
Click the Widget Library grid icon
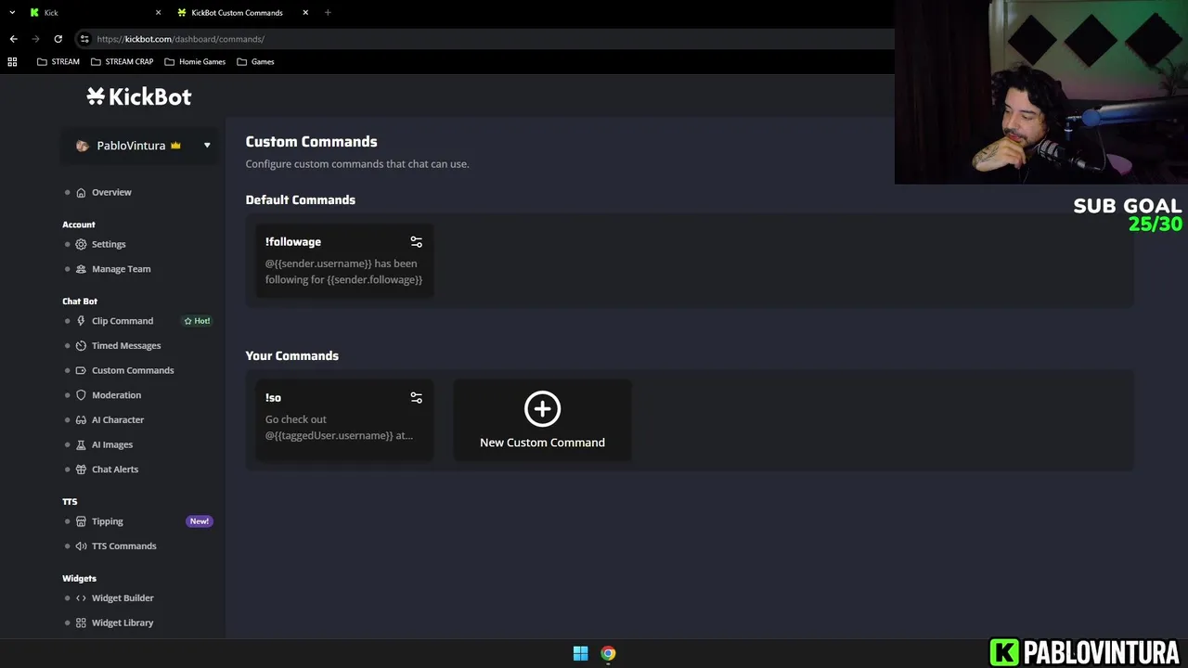tap(81, 623)
